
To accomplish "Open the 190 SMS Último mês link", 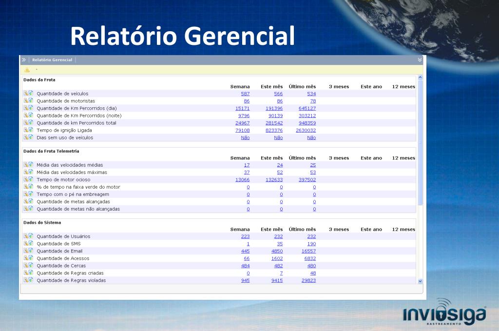I will click(311, 243).
